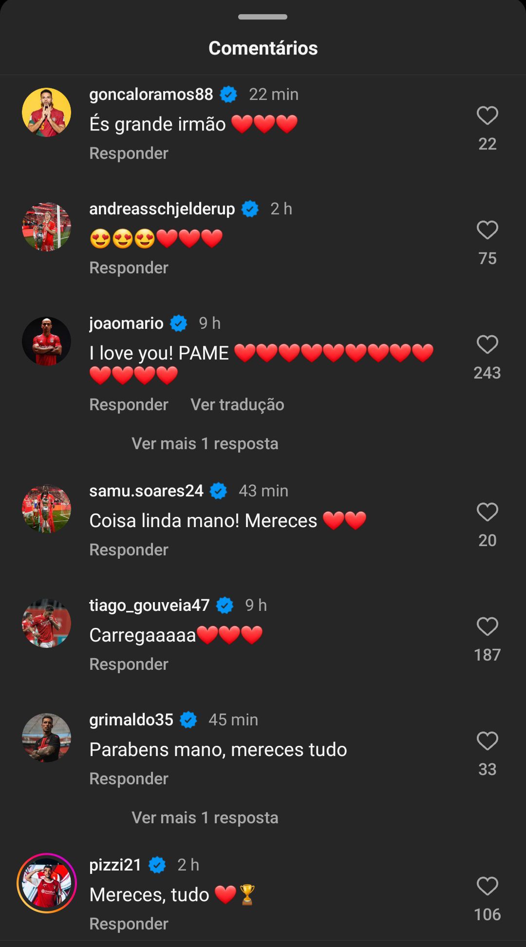Viewport: 526px width, 947px height.
Task: Like goncaloramos88's comment with the heart
Action: click(487, 116)
